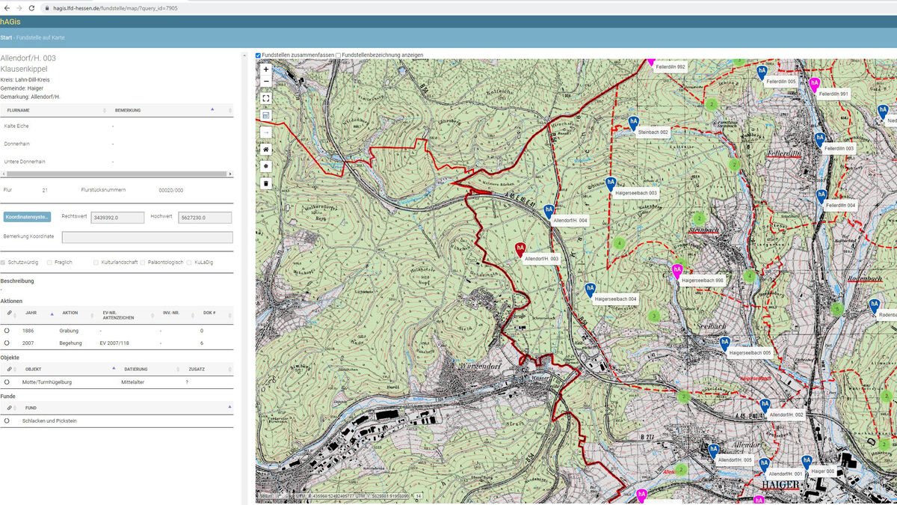Click into the Bemerkung Koordinate field
Screen dimensions: 897x505
147,237
